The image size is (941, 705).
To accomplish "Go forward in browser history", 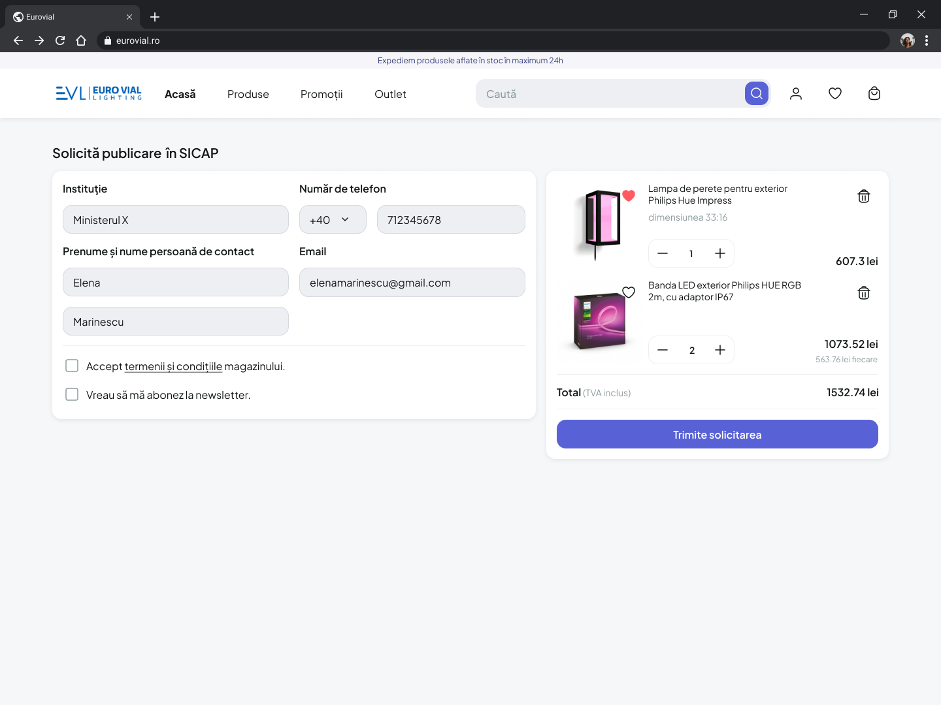I will pos(39,40).
